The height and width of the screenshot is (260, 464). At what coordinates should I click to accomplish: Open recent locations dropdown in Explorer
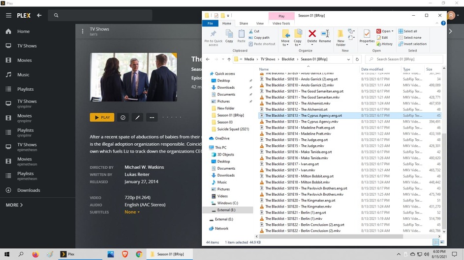[223, 59]
